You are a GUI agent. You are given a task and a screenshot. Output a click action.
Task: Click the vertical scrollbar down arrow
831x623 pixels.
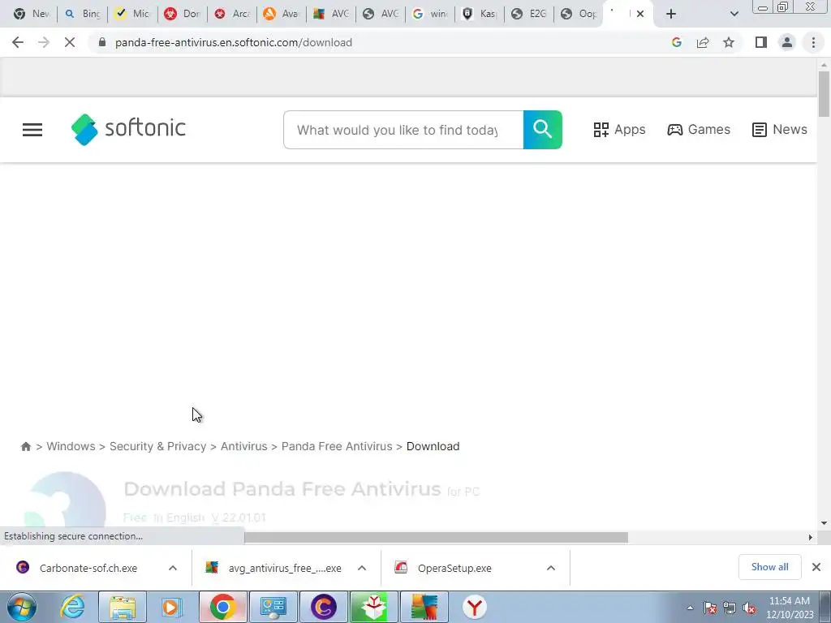click(824, 523)
